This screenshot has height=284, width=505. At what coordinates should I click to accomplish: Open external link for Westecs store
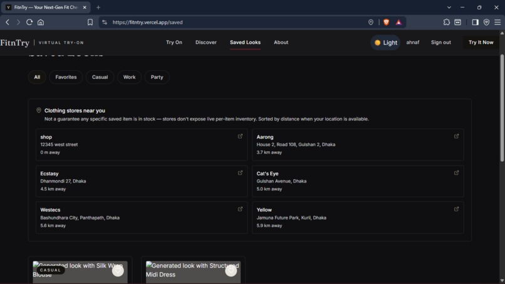240,209
